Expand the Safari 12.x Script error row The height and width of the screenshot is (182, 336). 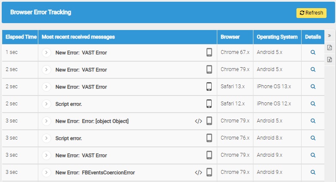tap(46, 104)
